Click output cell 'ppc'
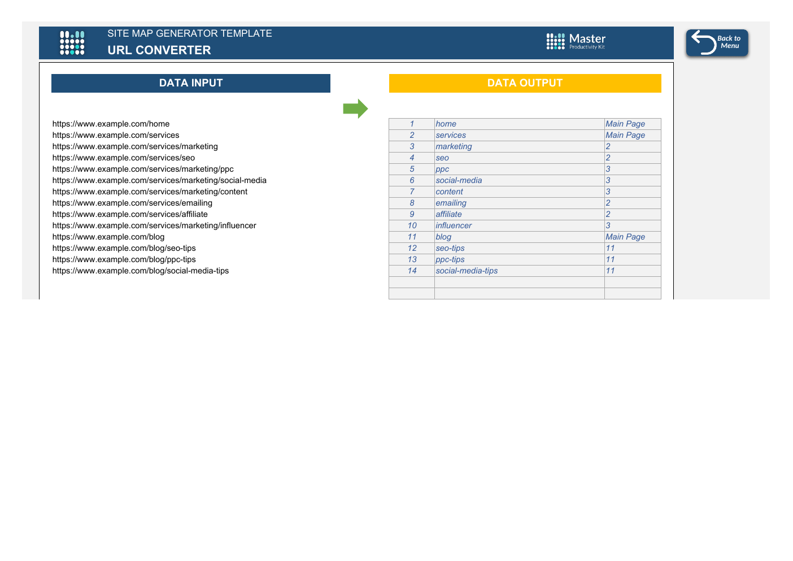This screenshot has height=561, width=793. coord(520,169)
